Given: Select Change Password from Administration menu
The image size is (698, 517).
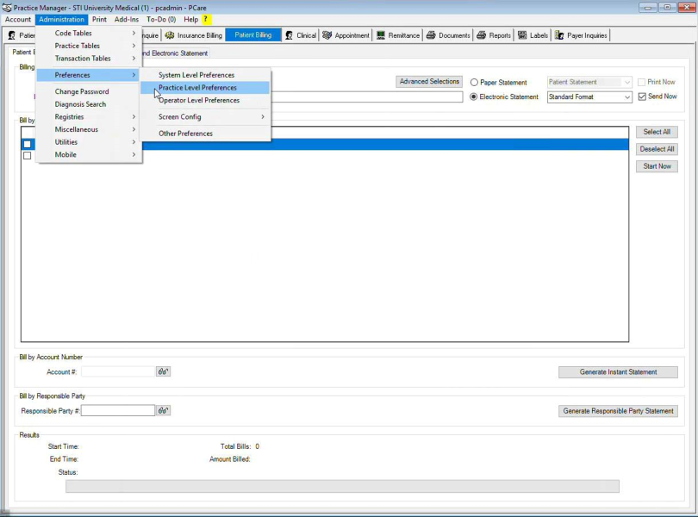Looking at the screenshot, I should pos(82,91).
